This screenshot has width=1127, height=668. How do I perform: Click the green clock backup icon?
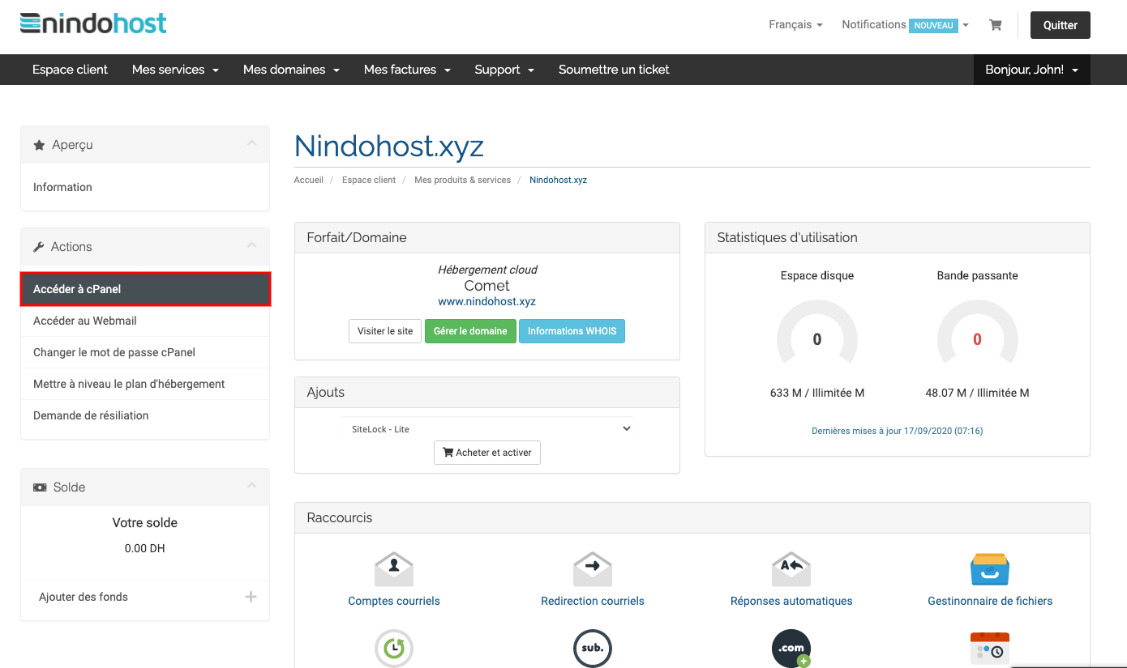pos(394,648)
